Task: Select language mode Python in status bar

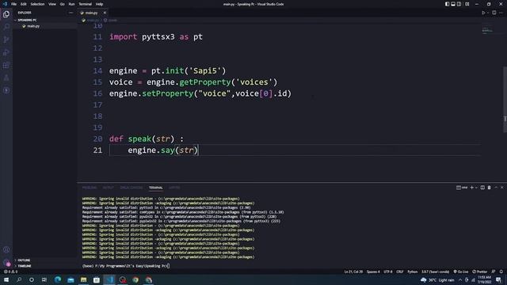Action: 412,272
